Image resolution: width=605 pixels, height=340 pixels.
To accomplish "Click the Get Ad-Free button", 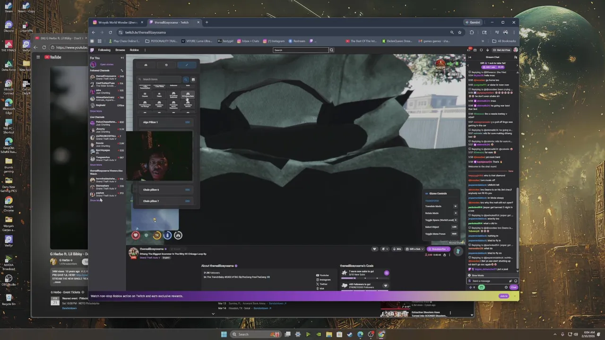I will pos(501,50).
